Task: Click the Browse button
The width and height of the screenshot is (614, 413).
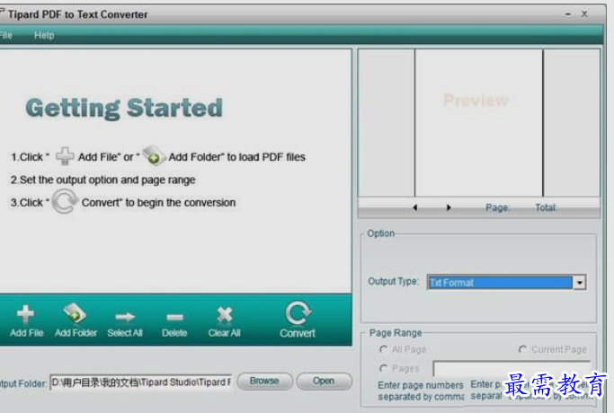Action: pyautogui.click(x=264, y=381)
